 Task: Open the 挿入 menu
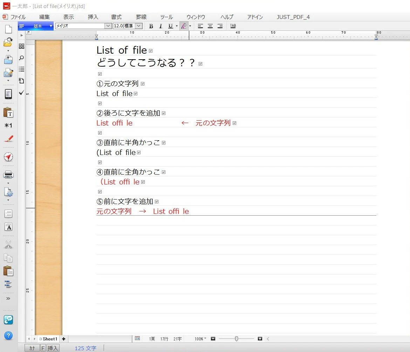[x=93, y=17]
